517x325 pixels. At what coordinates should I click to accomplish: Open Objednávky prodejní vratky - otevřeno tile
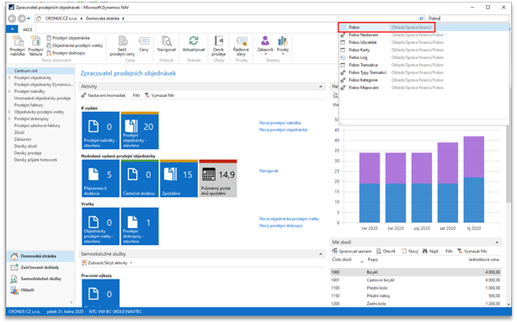(100, 226)
